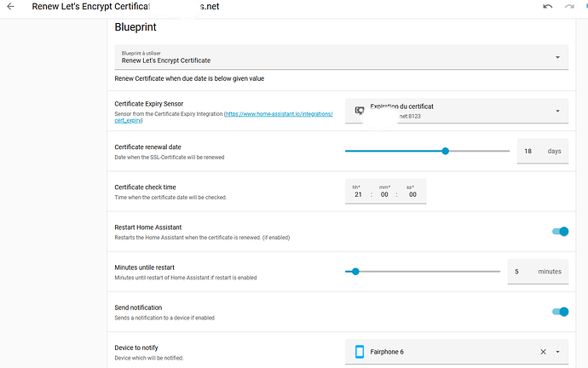
Task: Edit the seconds field of check time
Action: point(412,194)
